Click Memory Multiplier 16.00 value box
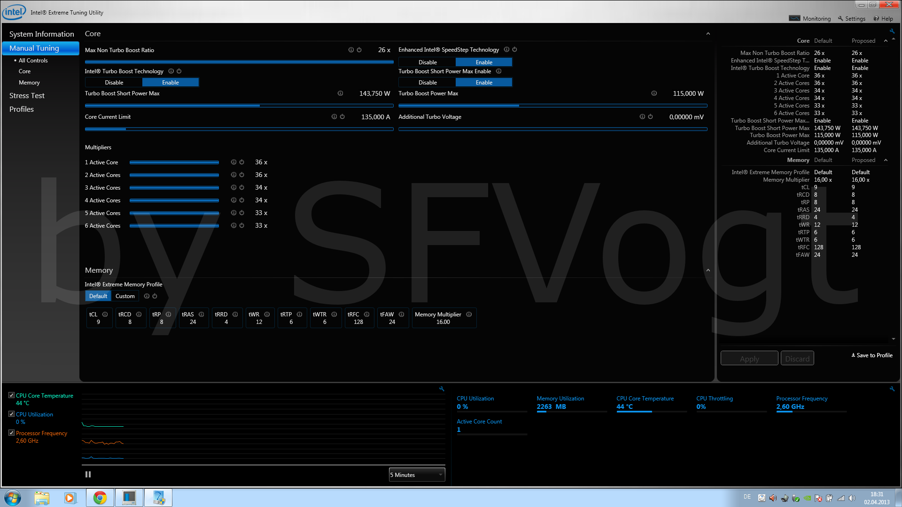Screen dimensions: 902x507 tap(444, 318)
